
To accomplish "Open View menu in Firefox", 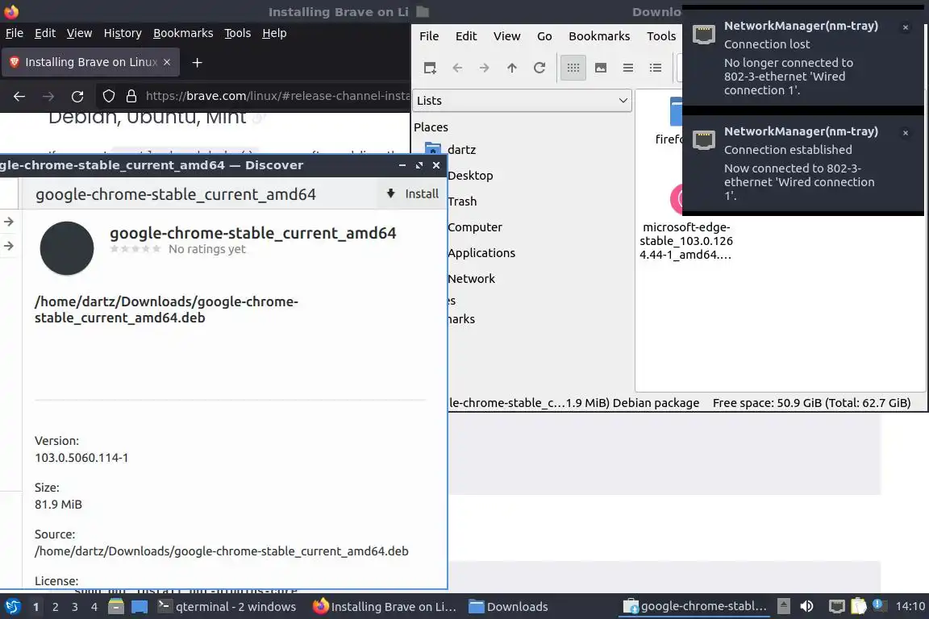I will click(79, 33).
